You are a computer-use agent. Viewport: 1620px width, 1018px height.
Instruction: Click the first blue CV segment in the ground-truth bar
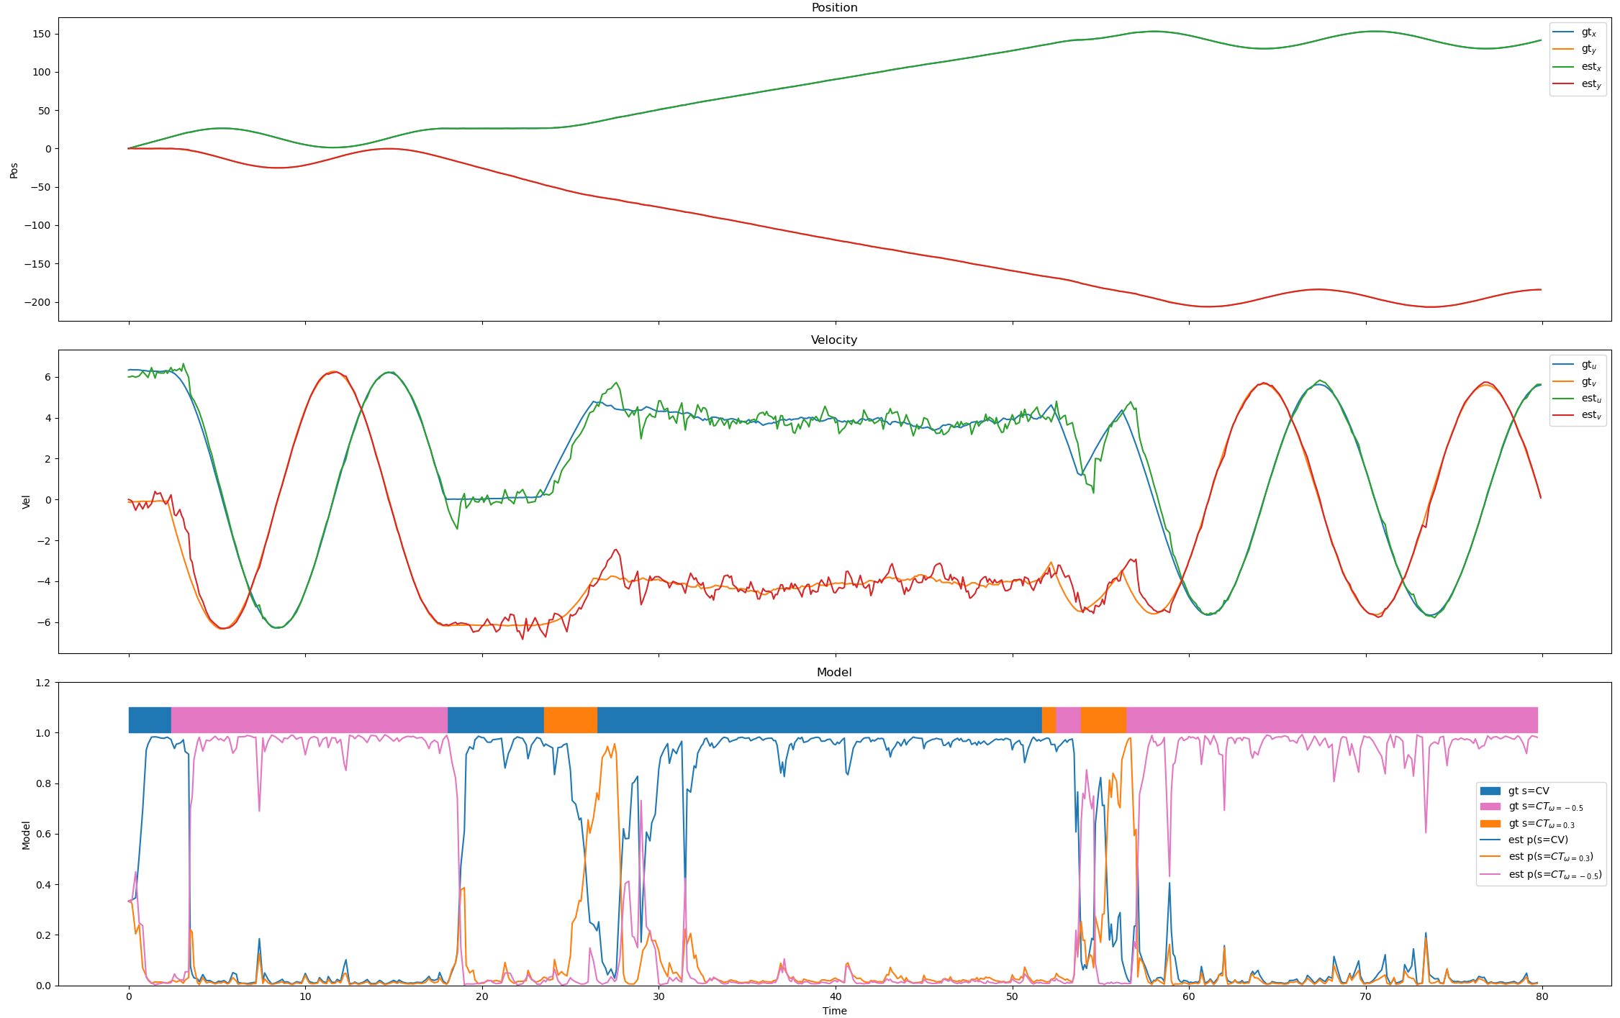[150, 720]
